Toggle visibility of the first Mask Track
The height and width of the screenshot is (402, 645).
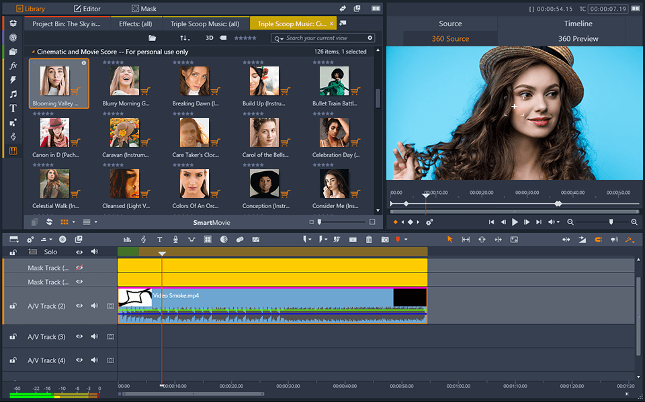pos(79,268)
